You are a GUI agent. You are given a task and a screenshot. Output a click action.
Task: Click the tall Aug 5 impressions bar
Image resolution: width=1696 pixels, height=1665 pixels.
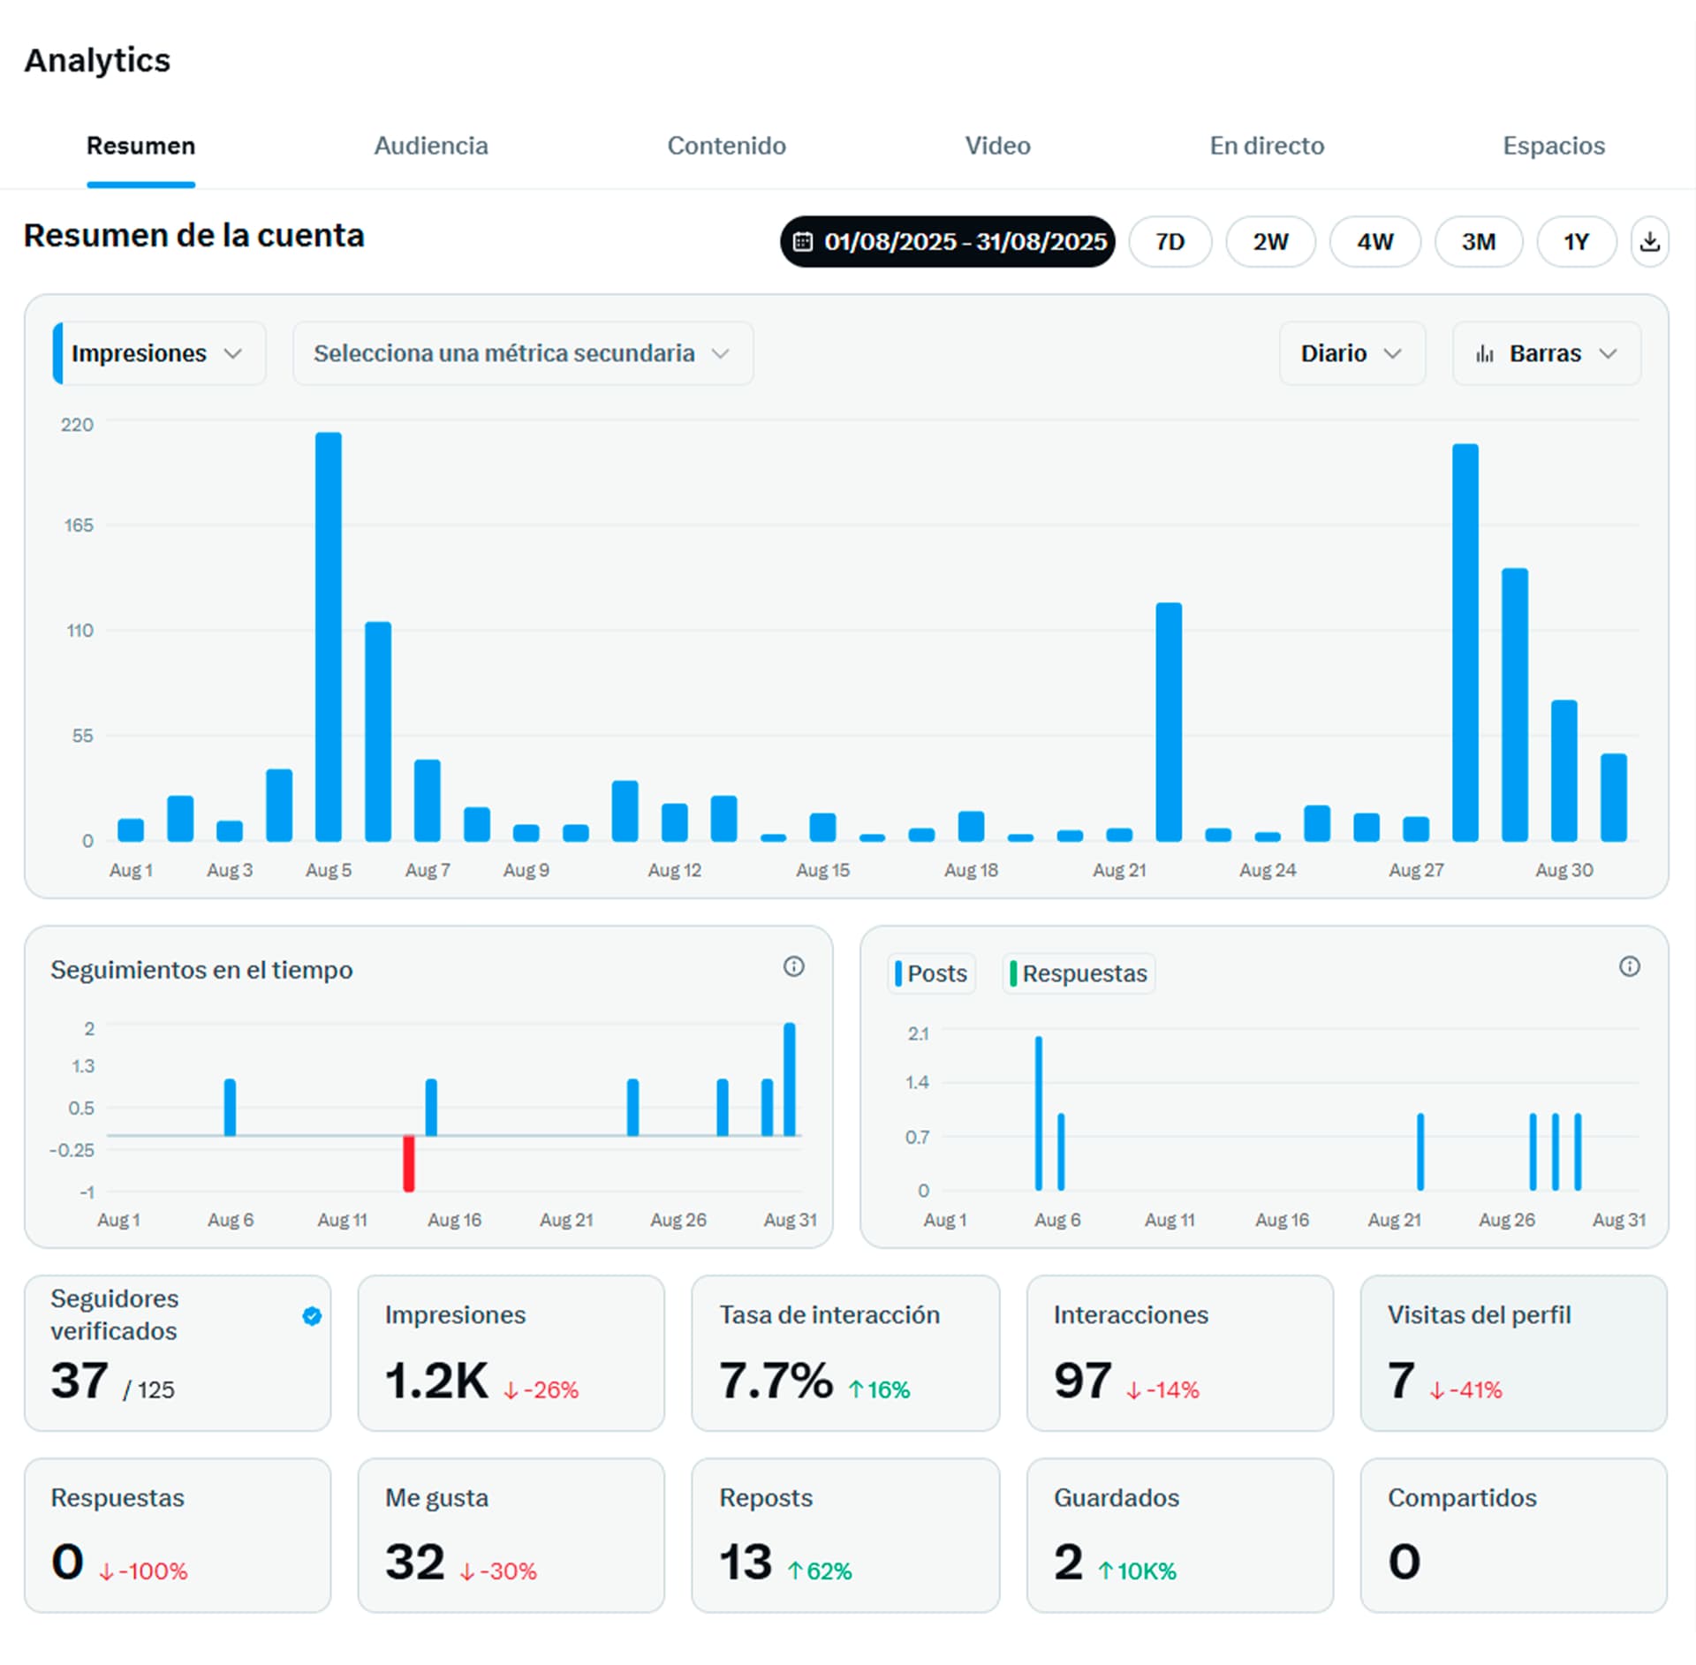(329, 636)
